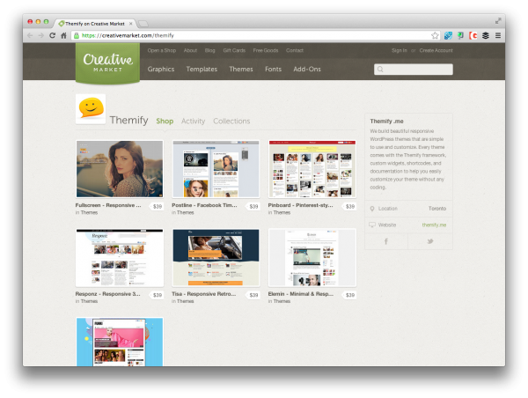
Task: Open Themify's Facebook profile icon
Action: [x=386, y=241]
